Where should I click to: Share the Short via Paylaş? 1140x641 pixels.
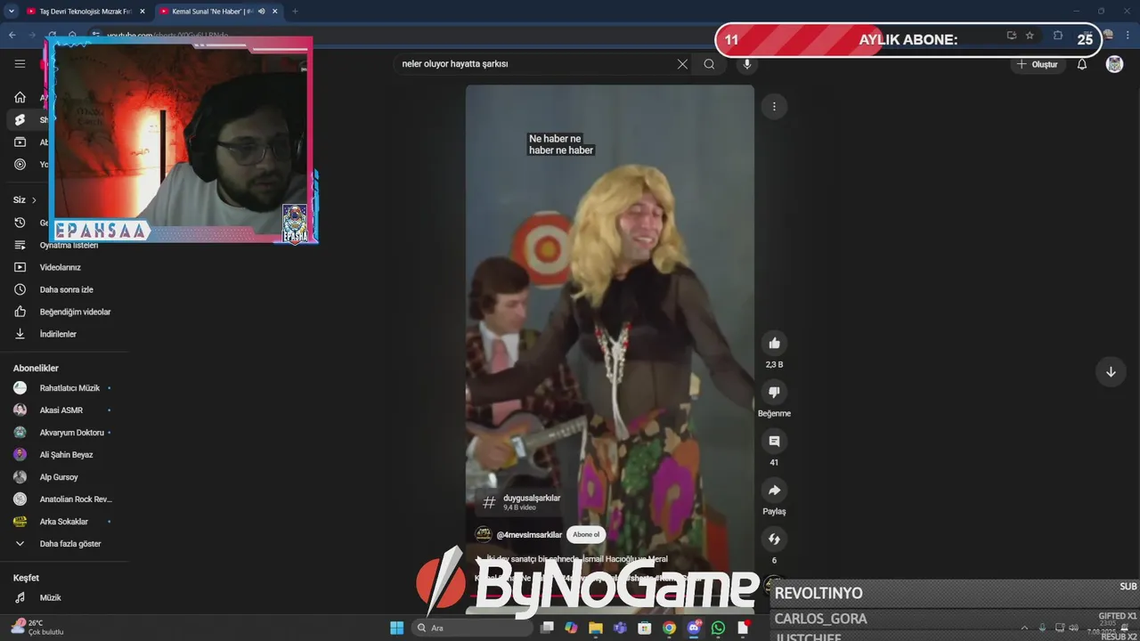[x=774, y=490]
